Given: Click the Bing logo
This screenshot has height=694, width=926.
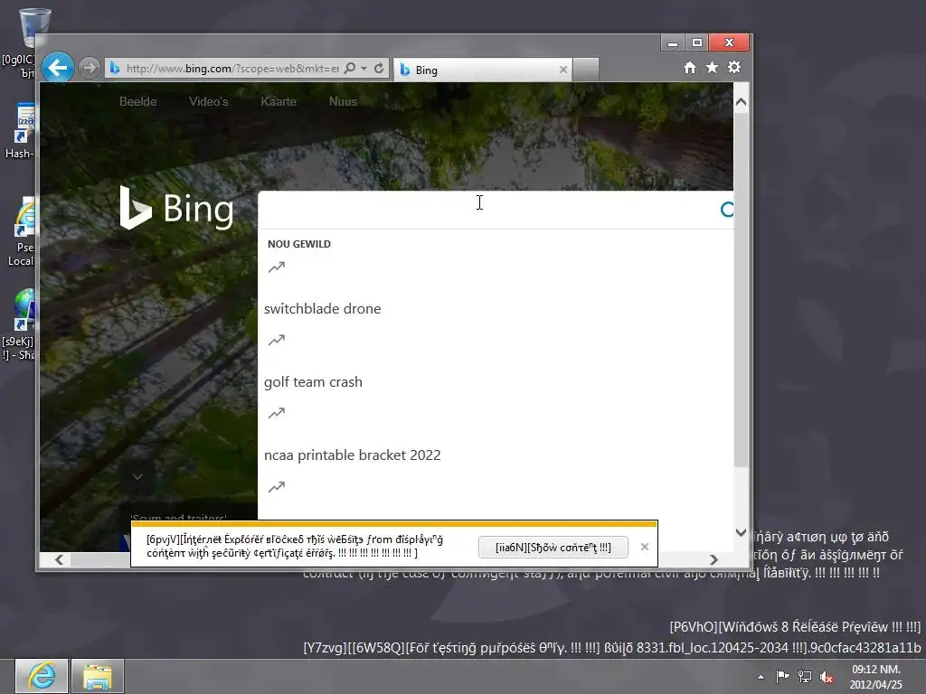Looking at the screenshot, I should point(176,208).
